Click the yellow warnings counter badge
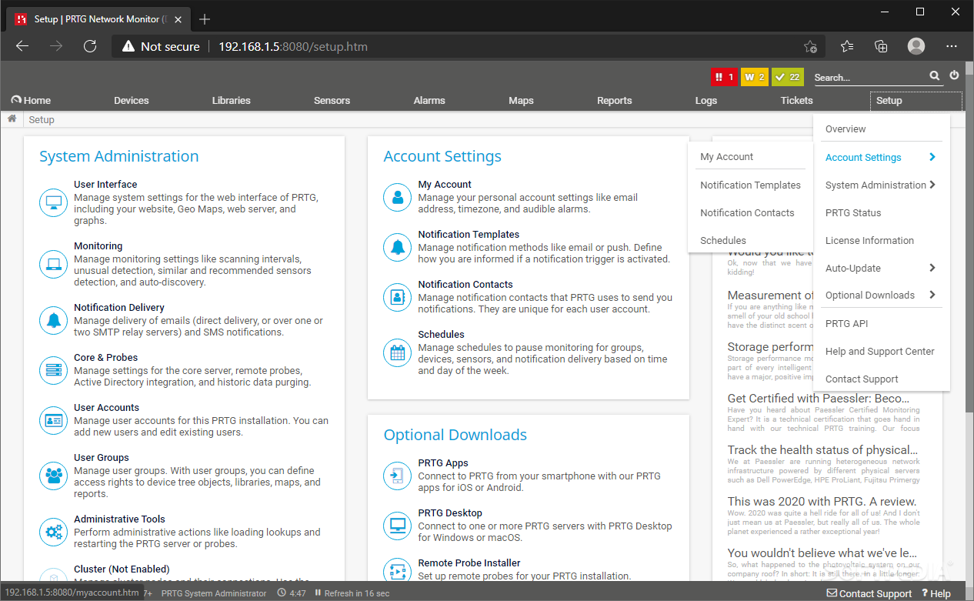 (x=754, y=77)
